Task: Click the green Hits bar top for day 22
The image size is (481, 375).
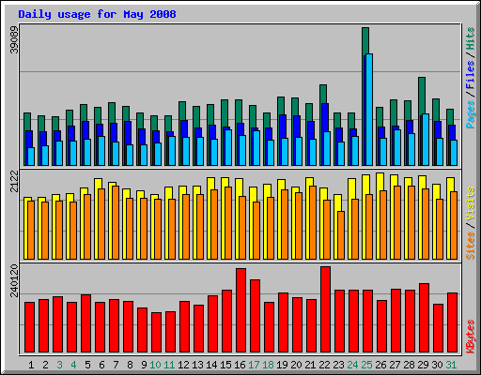Action: (323, 94)
